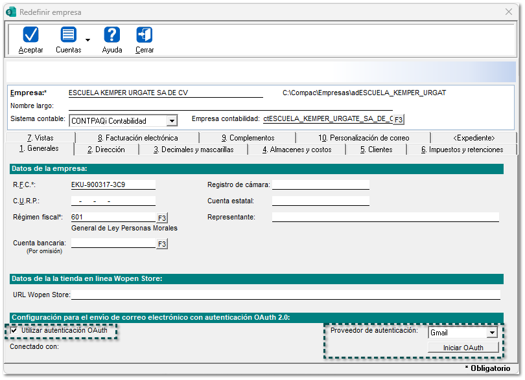Close the Redefinir empresa window
Viewport: 525px width, 380px height.
click(509, 12)
